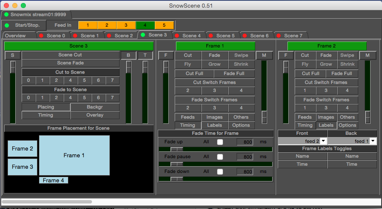This screenshot has height=209, width=382.
Task: Click the S button in Scene 3 panel
Action: click(13, 55)
